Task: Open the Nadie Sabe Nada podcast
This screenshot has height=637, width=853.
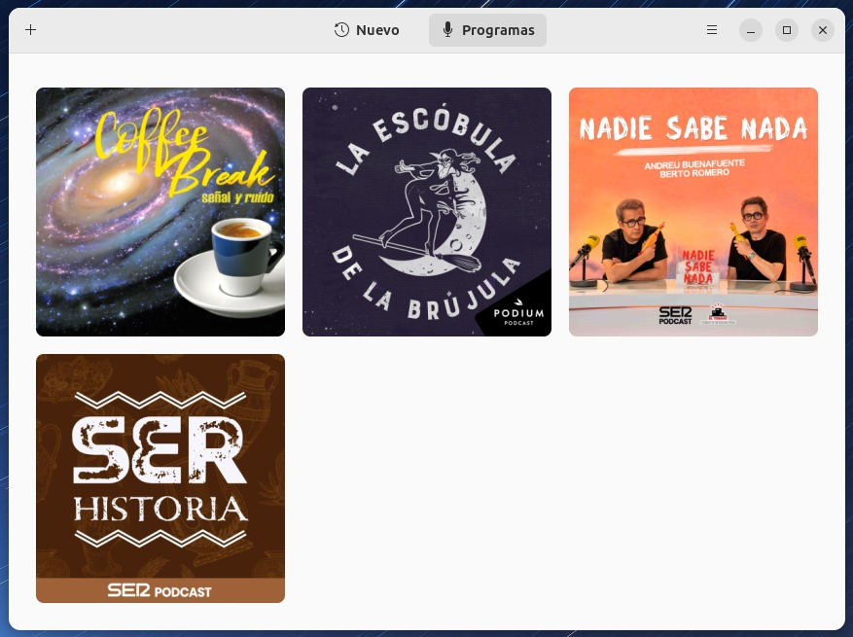Action: (x=693, y=212)
